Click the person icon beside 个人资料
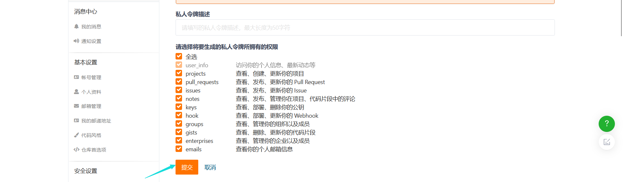Screen dimensions: 623x182 pos(76,92)
